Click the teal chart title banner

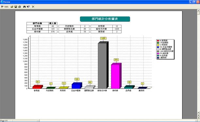pos(105,19)
